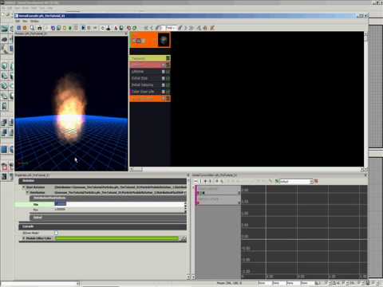Screen dimensions: 383x287
Task: Toggle the 3D Draw Mode checkbox
Action: pyautogui.click(x=56, y=233)
